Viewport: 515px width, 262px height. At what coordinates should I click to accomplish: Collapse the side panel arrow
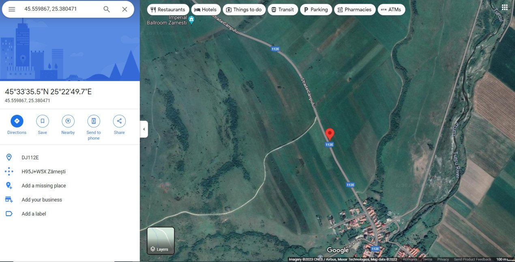pyautogui.click(x=144, y=129)
